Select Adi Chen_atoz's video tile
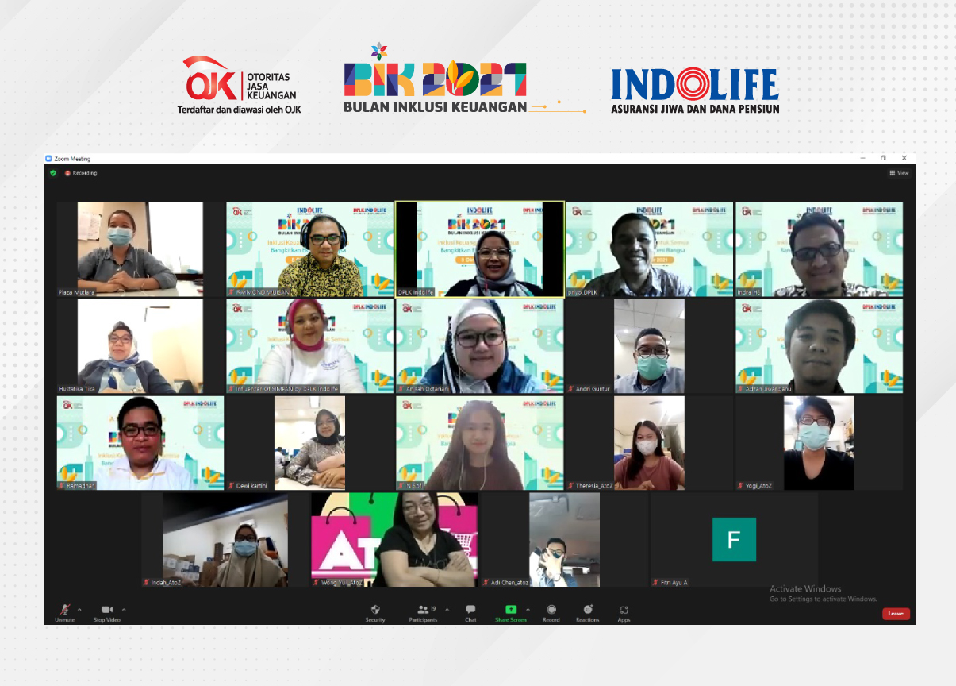Screen dimensions: 956x686 564,540
